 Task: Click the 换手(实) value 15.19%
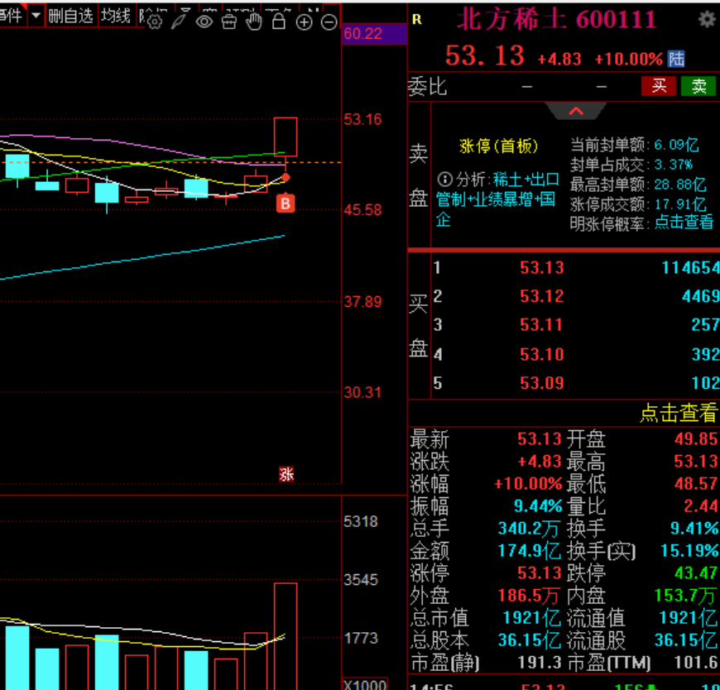pos(689,550)
